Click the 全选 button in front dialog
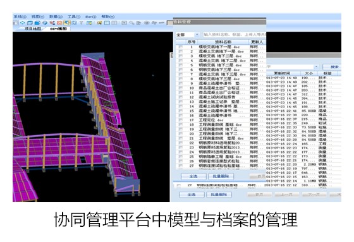Screen dimensions: 354x242 coord(193,176)
